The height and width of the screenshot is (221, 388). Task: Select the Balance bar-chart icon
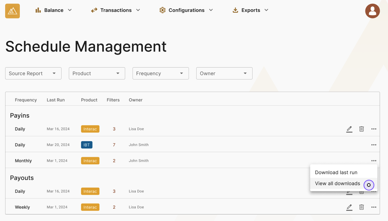[38, 10]
